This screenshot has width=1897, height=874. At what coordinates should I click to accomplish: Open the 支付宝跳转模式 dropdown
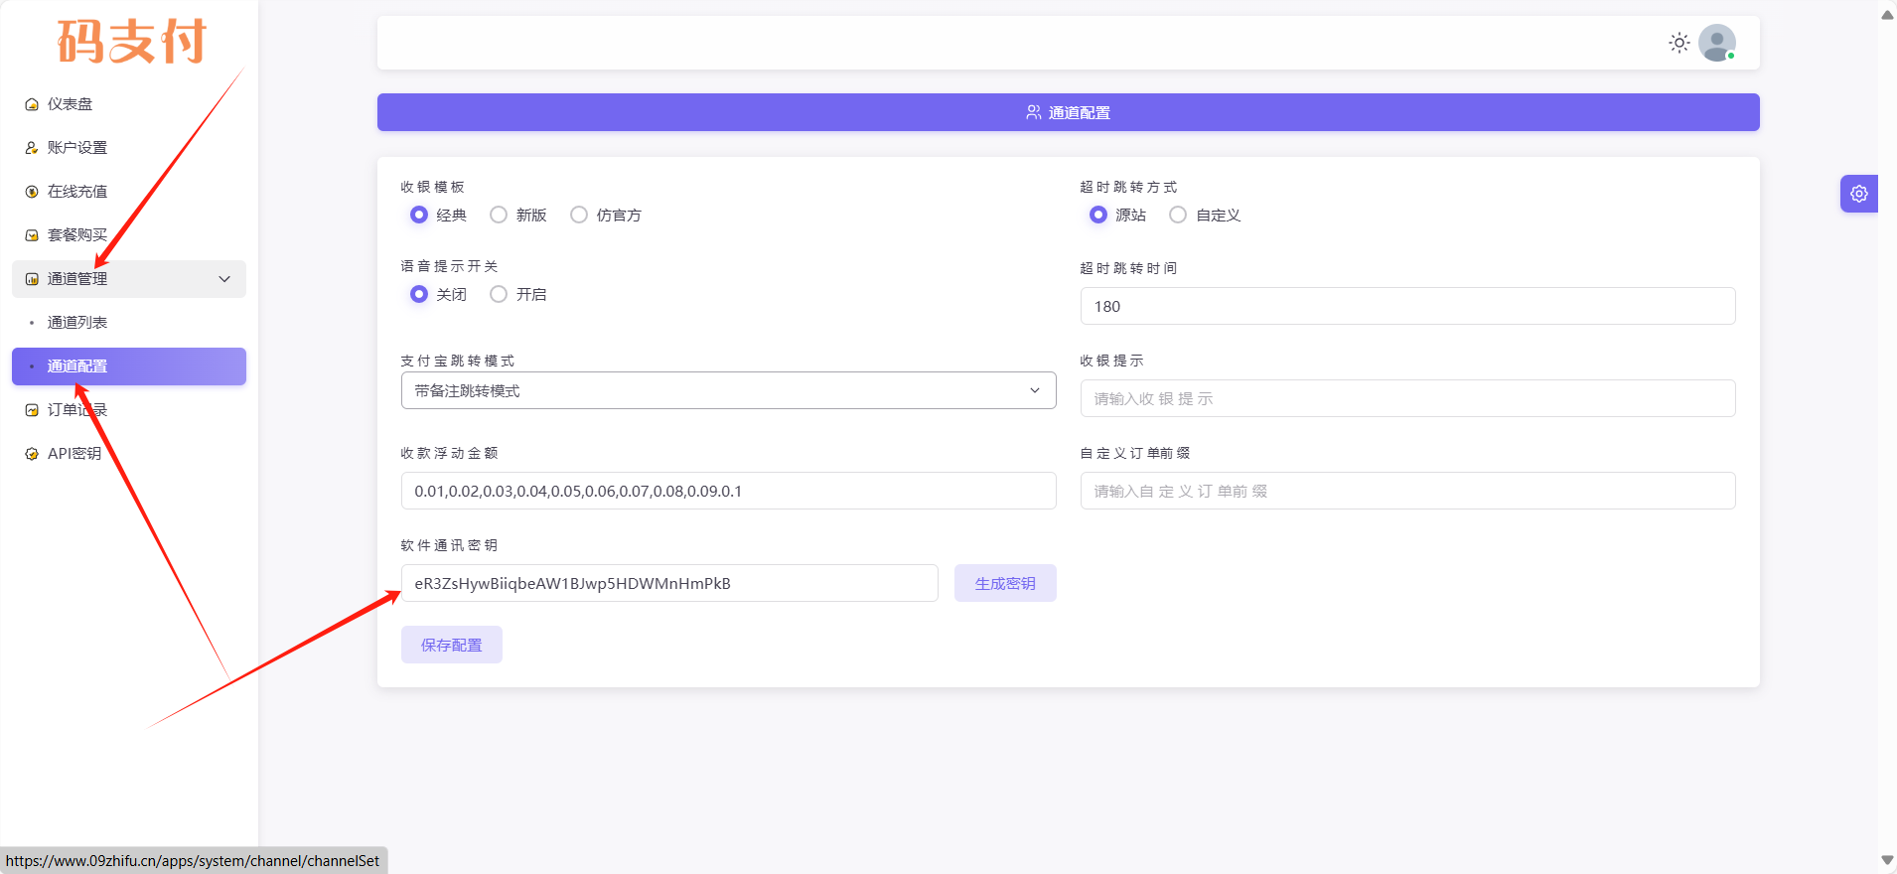tap(729, 390)
